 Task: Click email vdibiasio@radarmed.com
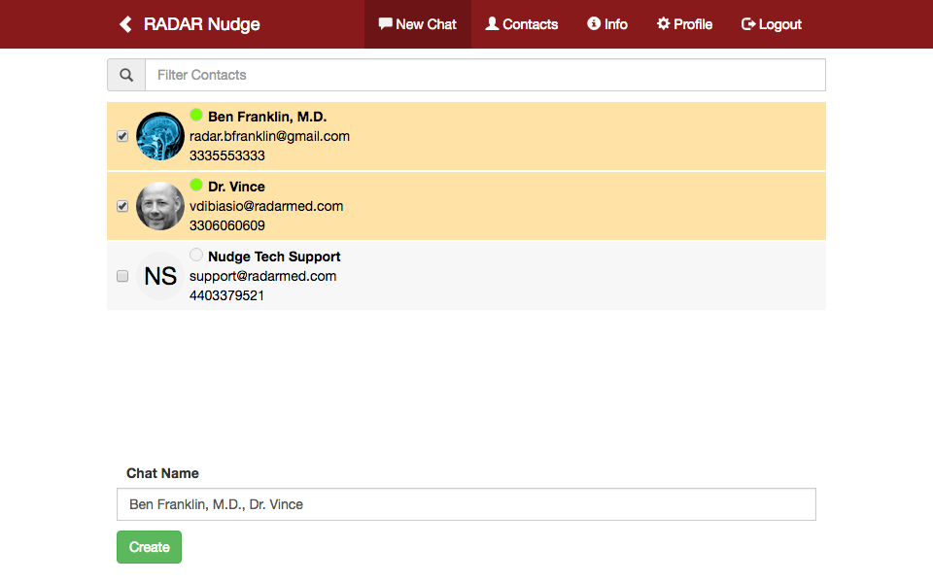click(x=266, y=206)
